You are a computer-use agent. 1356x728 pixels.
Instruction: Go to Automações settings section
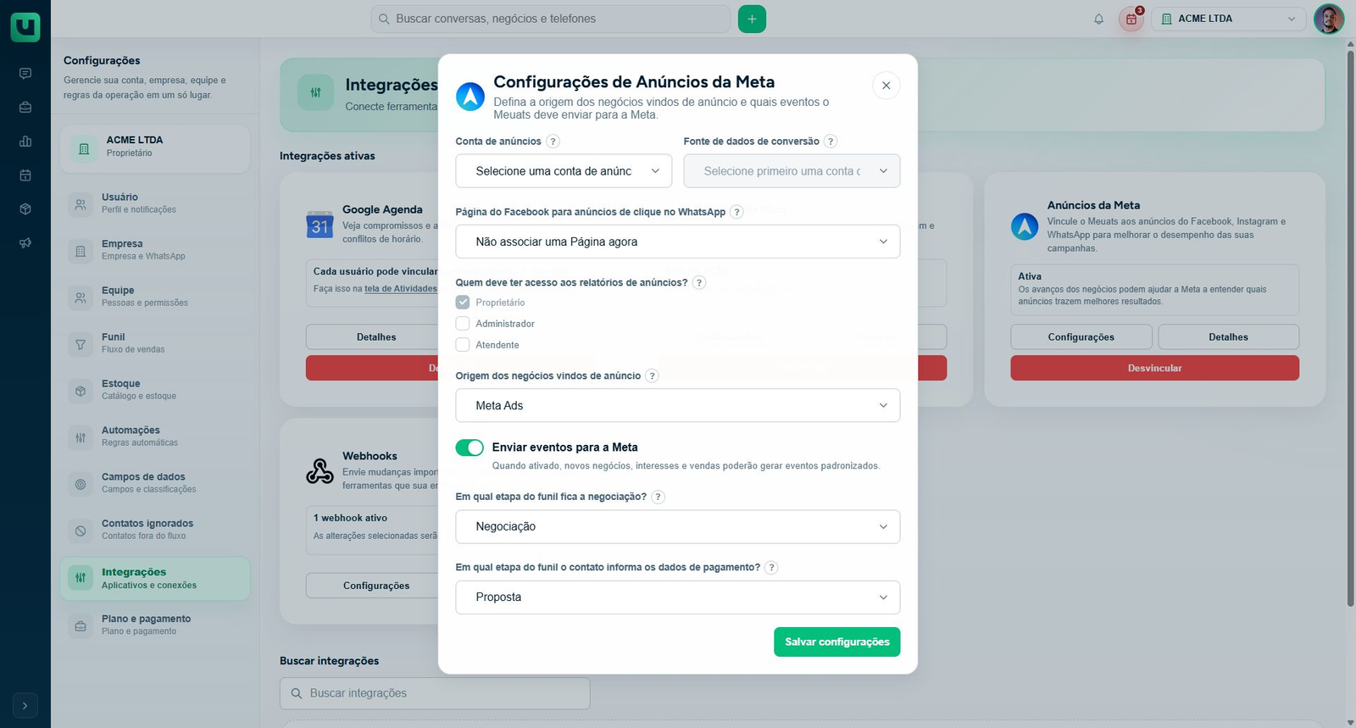[x=155, y=436]
